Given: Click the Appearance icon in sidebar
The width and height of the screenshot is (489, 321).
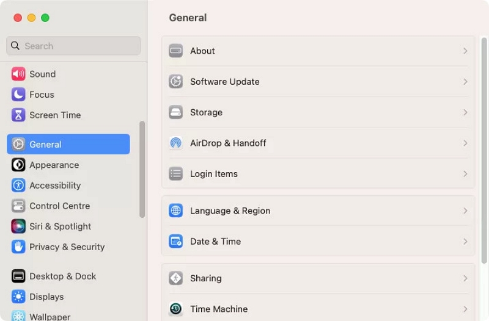Looking at the screenshot, I should [18, 165].
